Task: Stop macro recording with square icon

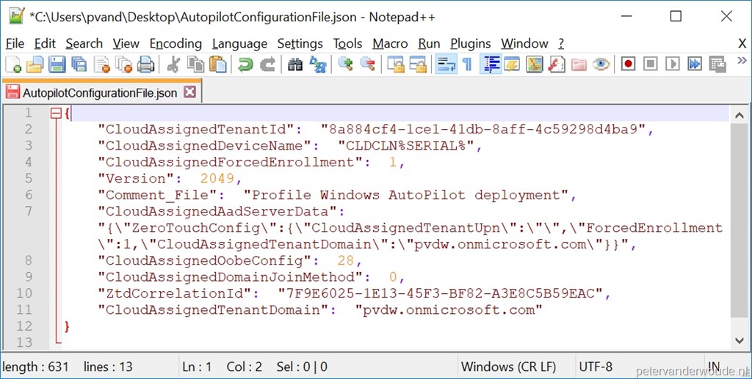Action: tap(650, 64)
